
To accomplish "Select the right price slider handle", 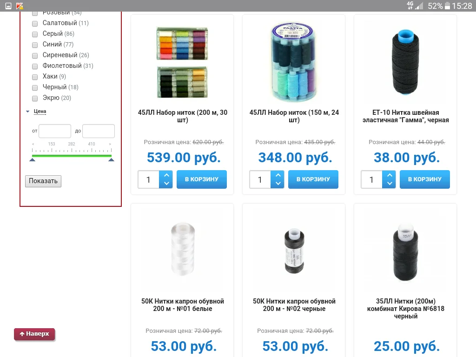I will [x=112, y=160].
